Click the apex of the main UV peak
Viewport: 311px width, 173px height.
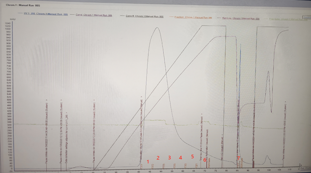pyautogui.click(x=157, y=28)
